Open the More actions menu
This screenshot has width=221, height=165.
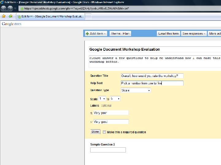tap(214, 34)
